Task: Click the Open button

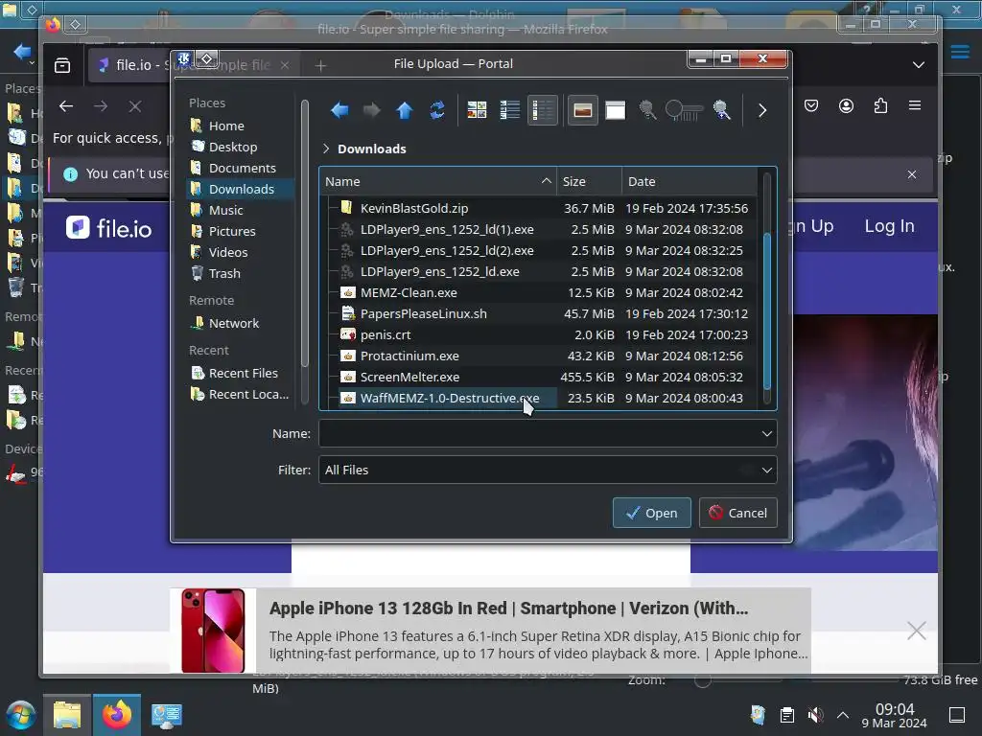Action: [651, 513]
